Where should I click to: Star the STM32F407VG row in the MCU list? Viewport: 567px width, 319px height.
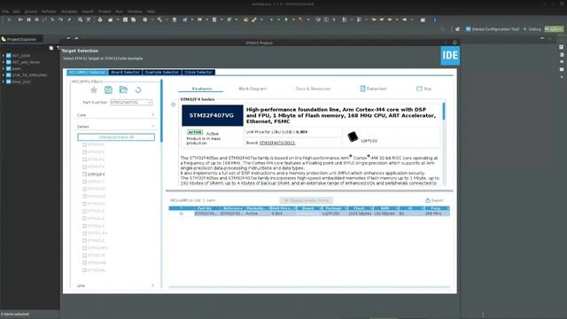click(x=182, y=214)
